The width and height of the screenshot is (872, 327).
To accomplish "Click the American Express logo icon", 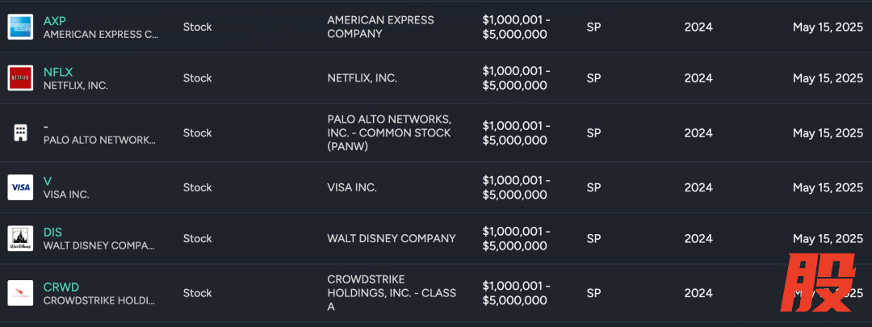I will (x=20, y=27).
